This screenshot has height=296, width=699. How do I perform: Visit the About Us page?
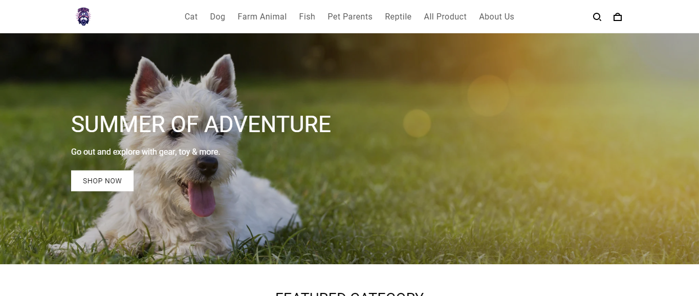(496, 17)
